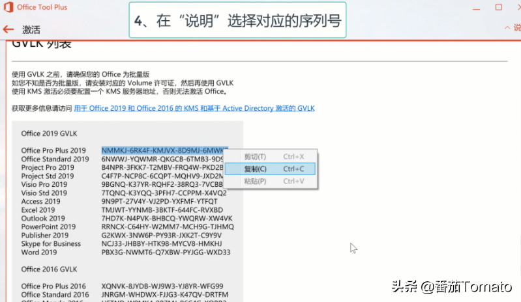
Task: Select 粘贴(P) in the context menu
Action: [270, 182]
